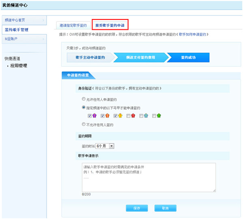The image size is (243, 219).
Task: Expand 频道中心首页 sidebar arrow
Action: click(x=43, y=20)
